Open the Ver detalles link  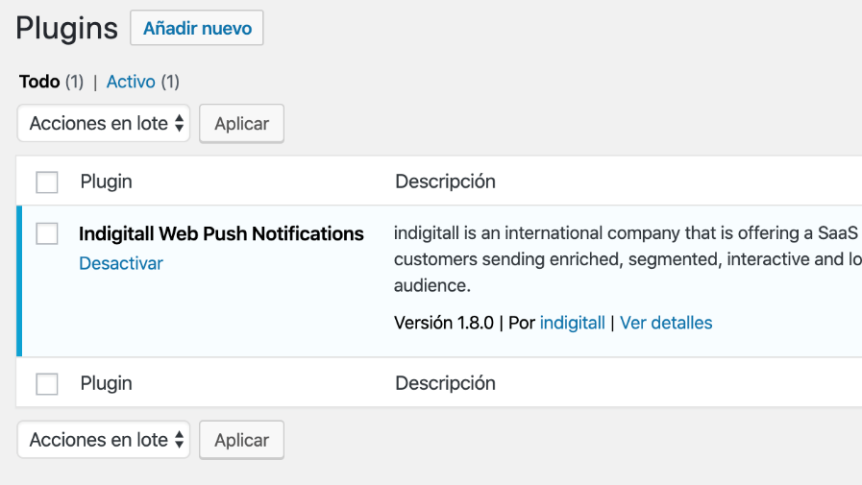pyautogui.click(x=666, y=323)
